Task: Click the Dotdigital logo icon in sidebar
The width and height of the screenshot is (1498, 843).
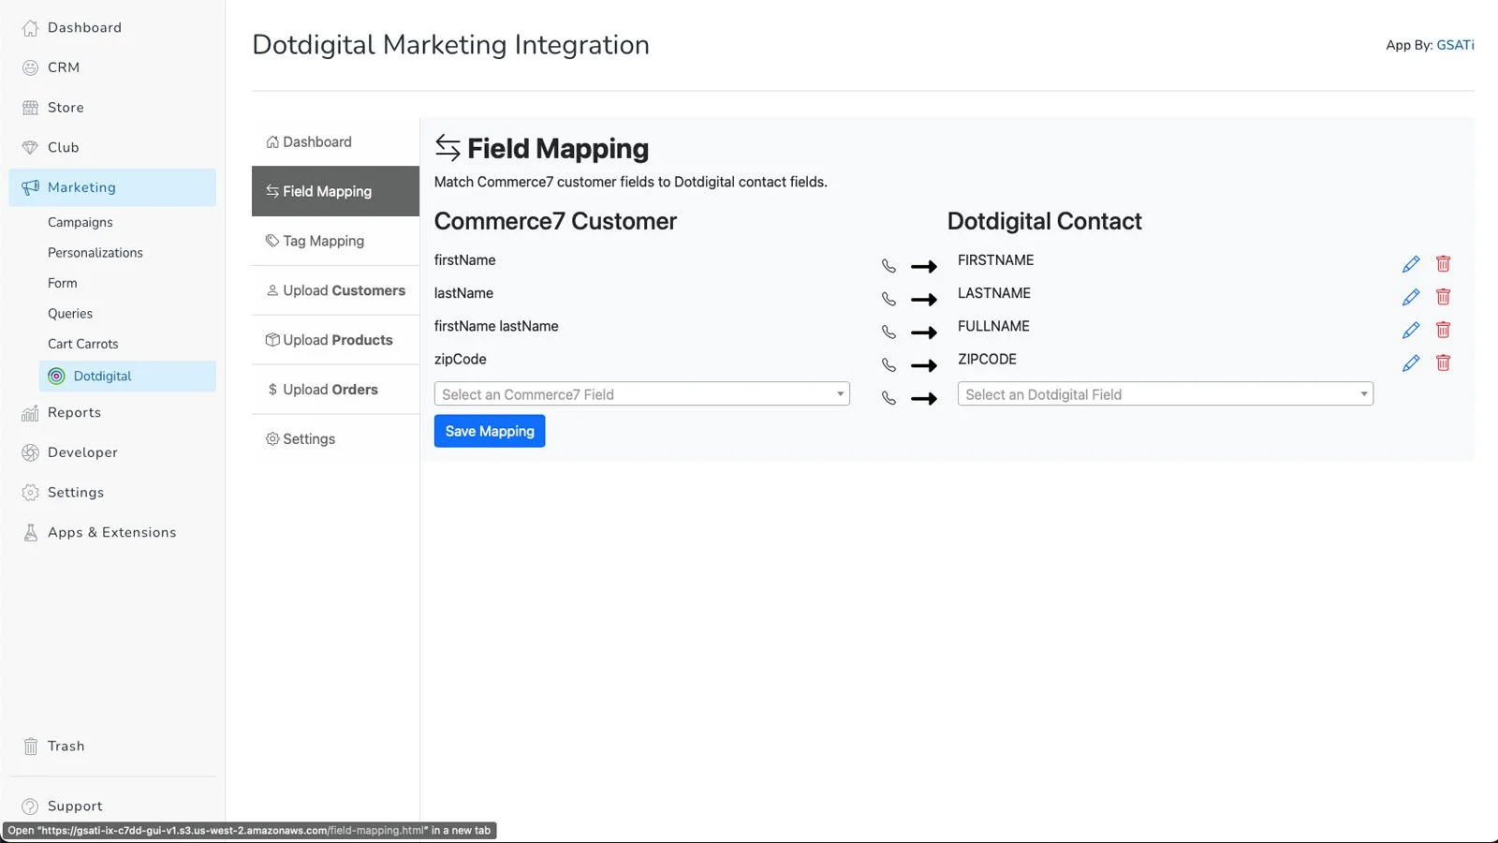Action: coord(56,376)
